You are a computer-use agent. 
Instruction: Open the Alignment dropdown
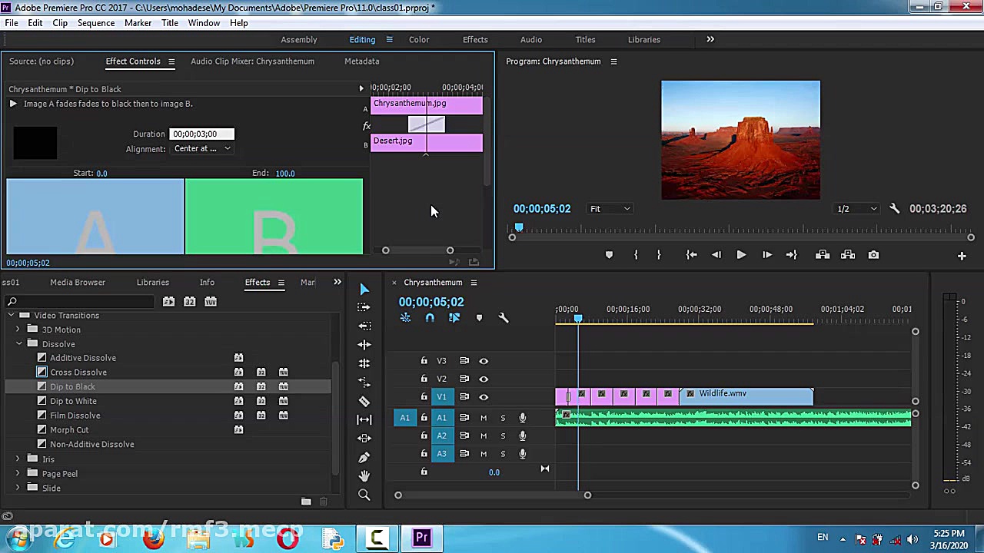[202, 149]
